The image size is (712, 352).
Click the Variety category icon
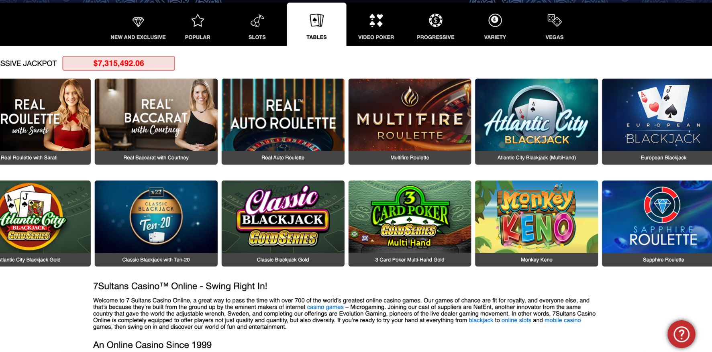click(x=495, y=20)
